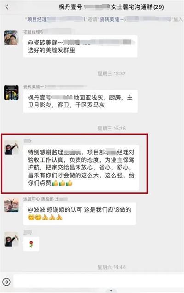Screen dimensions: 184x293
Task: Tap the small down arrow at bottom
Action: 111,291
